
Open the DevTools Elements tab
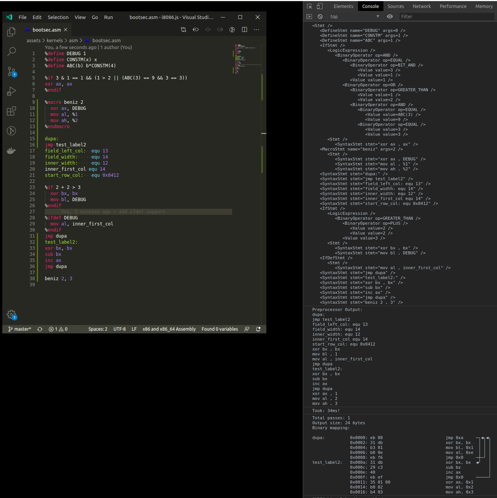click(343, 6)
